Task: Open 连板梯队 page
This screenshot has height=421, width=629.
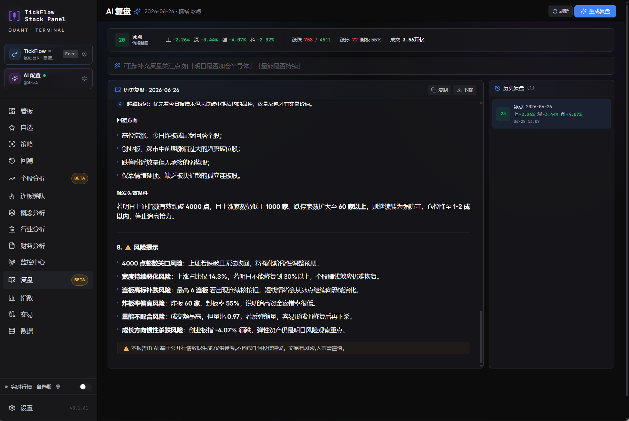Action: (48, 196)
